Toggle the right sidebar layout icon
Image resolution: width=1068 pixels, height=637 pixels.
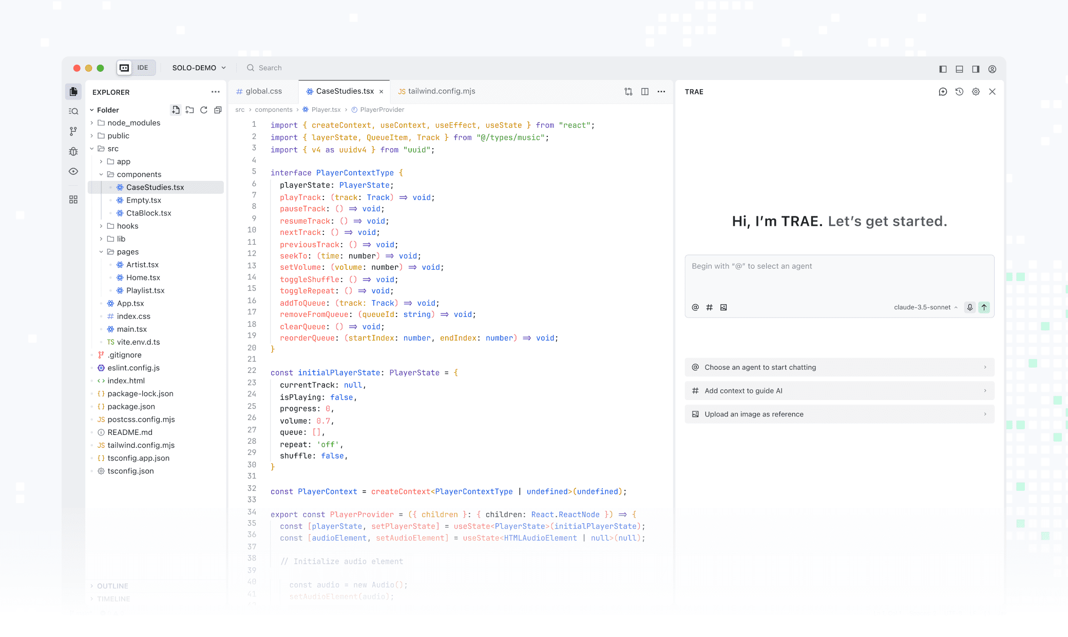[976, 69]
